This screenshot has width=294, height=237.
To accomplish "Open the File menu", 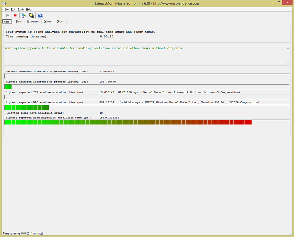I will [x=6, y=9].
